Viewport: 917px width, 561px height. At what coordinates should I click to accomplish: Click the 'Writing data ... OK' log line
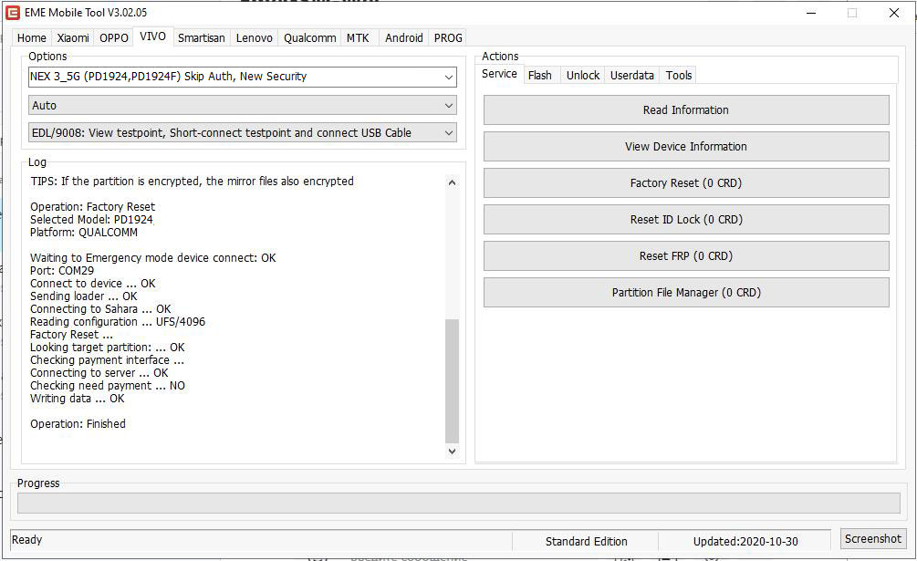pyautogui.click(x=78, y=399)
